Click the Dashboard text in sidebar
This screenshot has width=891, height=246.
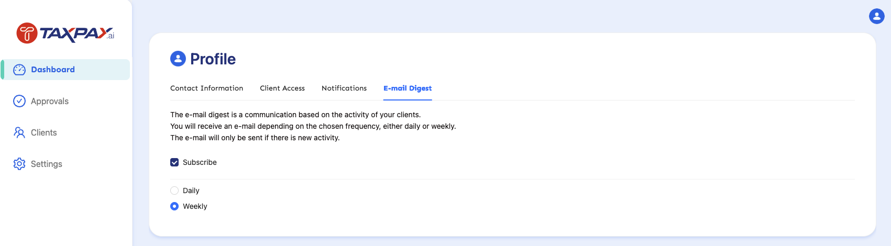[x=53, y=70]
